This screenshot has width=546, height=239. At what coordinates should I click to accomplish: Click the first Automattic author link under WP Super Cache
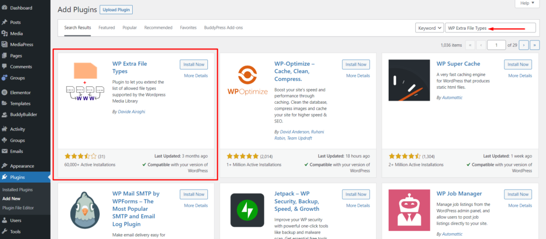452,97
